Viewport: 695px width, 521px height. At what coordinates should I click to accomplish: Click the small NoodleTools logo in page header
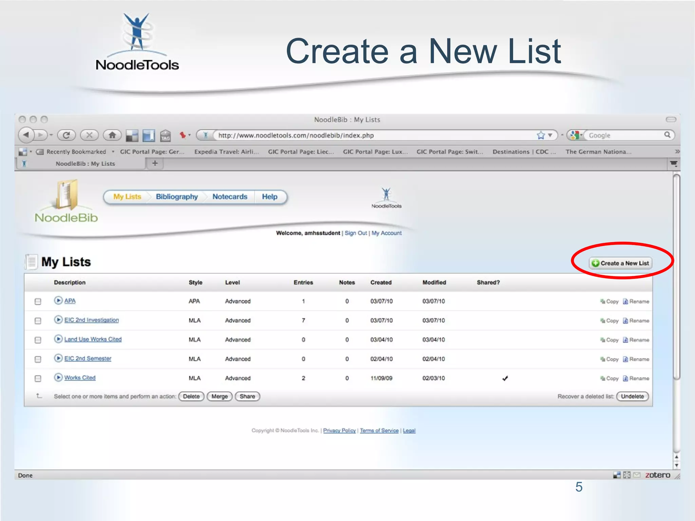tap(386, 198)
